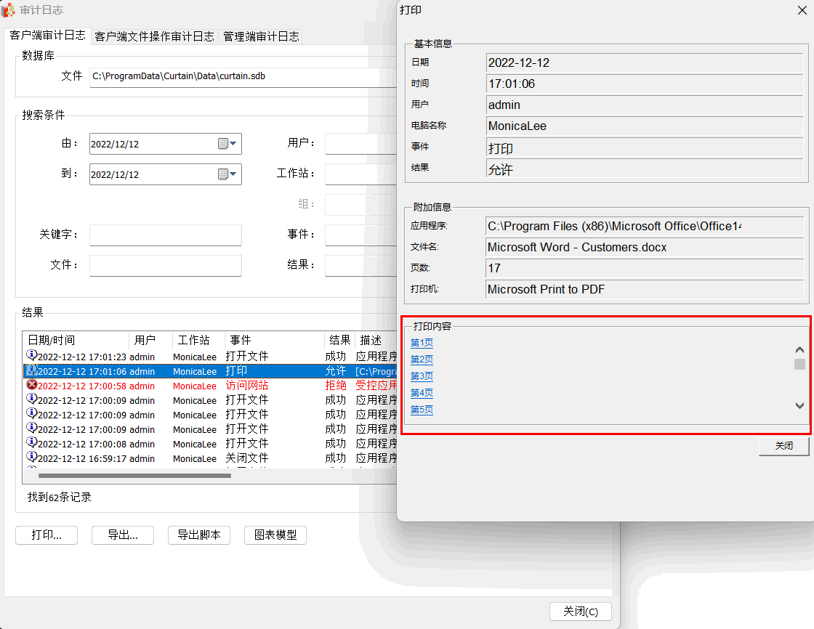Focus the 用户 search field

pos(360,144)
